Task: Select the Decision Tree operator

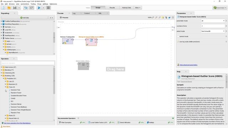Action: point(15,90)
